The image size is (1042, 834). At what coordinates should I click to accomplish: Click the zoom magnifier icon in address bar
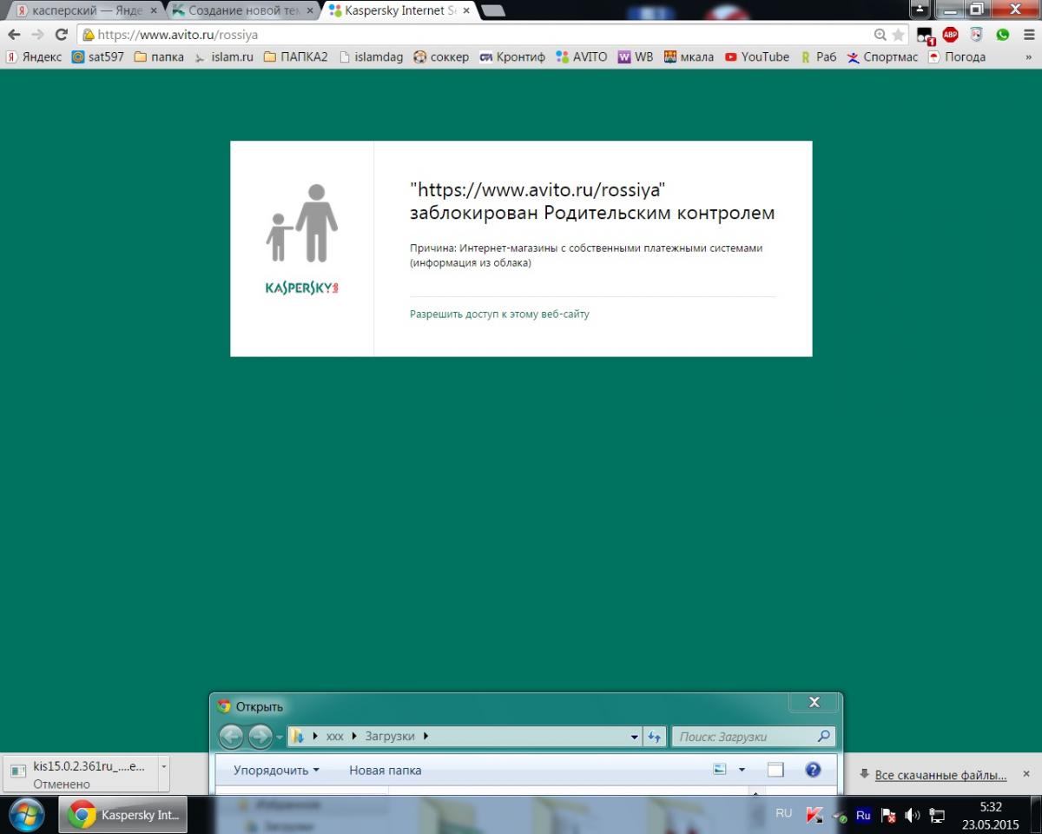[x=880, y=35]
